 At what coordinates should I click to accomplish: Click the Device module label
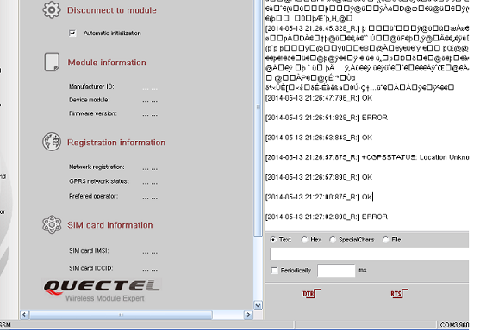pyautogui.click(x=89, y=100)
